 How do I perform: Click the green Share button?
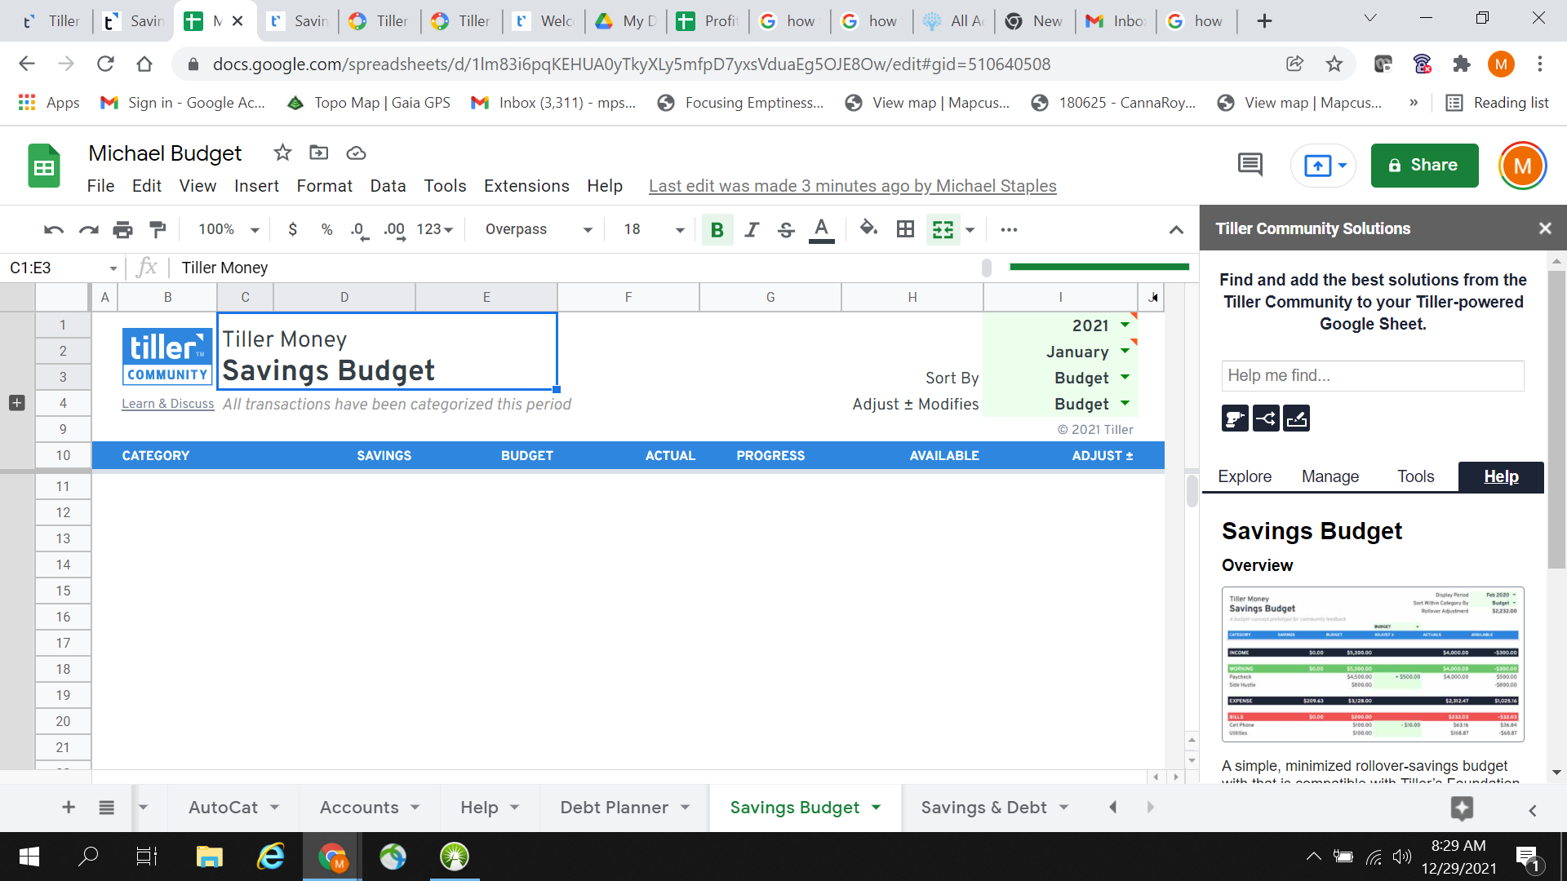pos(1424,165)
